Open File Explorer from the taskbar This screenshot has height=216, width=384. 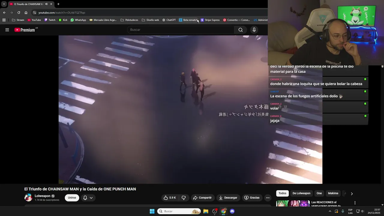[x=206, y=211]
